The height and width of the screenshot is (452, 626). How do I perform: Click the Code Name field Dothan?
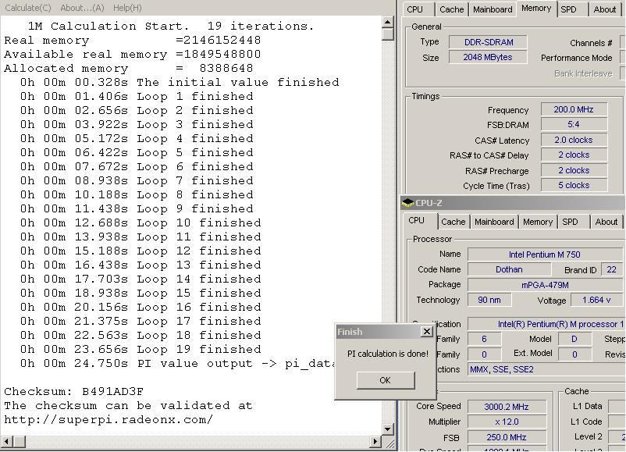[509, 269]
